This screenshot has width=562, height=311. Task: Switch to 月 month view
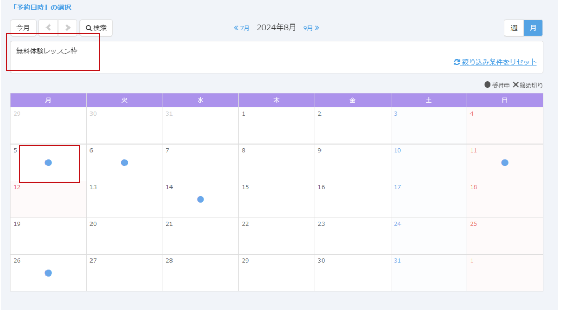coord(533,28)
